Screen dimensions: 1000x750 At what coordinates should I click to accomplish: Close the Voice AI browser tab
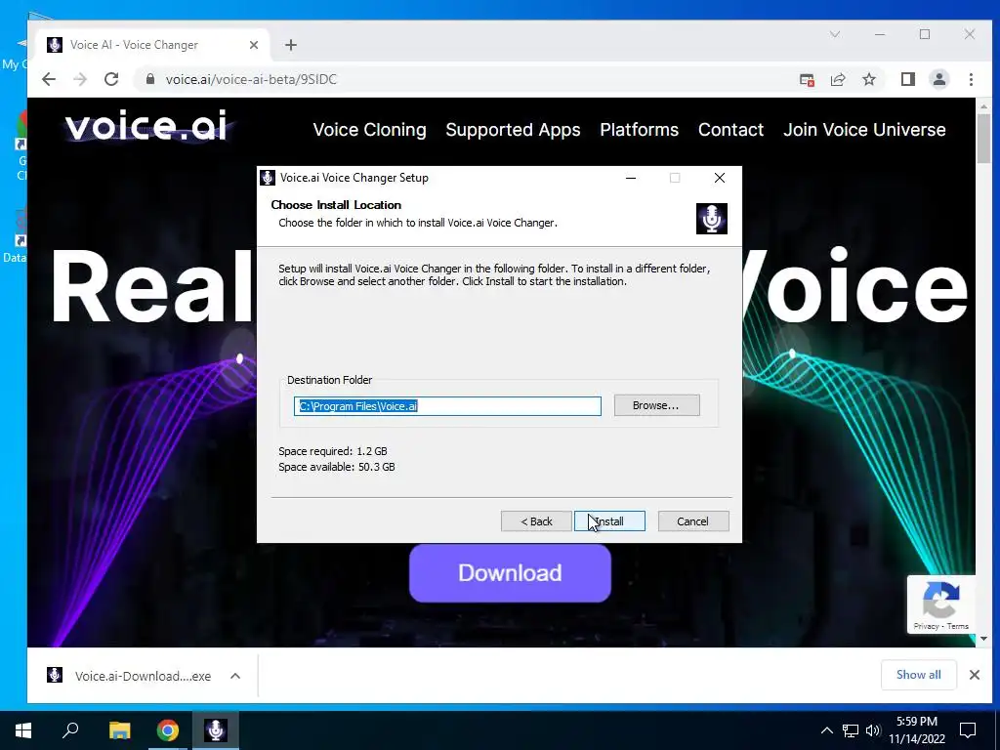click(x=254, y=45)
